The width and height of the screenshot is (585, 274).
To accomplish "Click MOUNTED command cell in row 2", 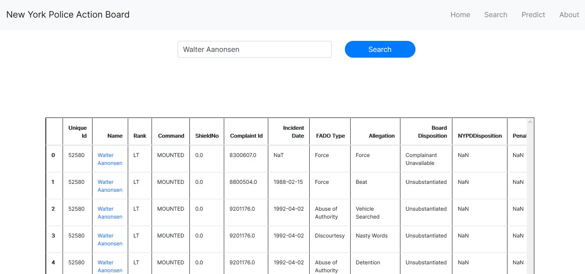I will pyautogui.click(x=170, y=212).
